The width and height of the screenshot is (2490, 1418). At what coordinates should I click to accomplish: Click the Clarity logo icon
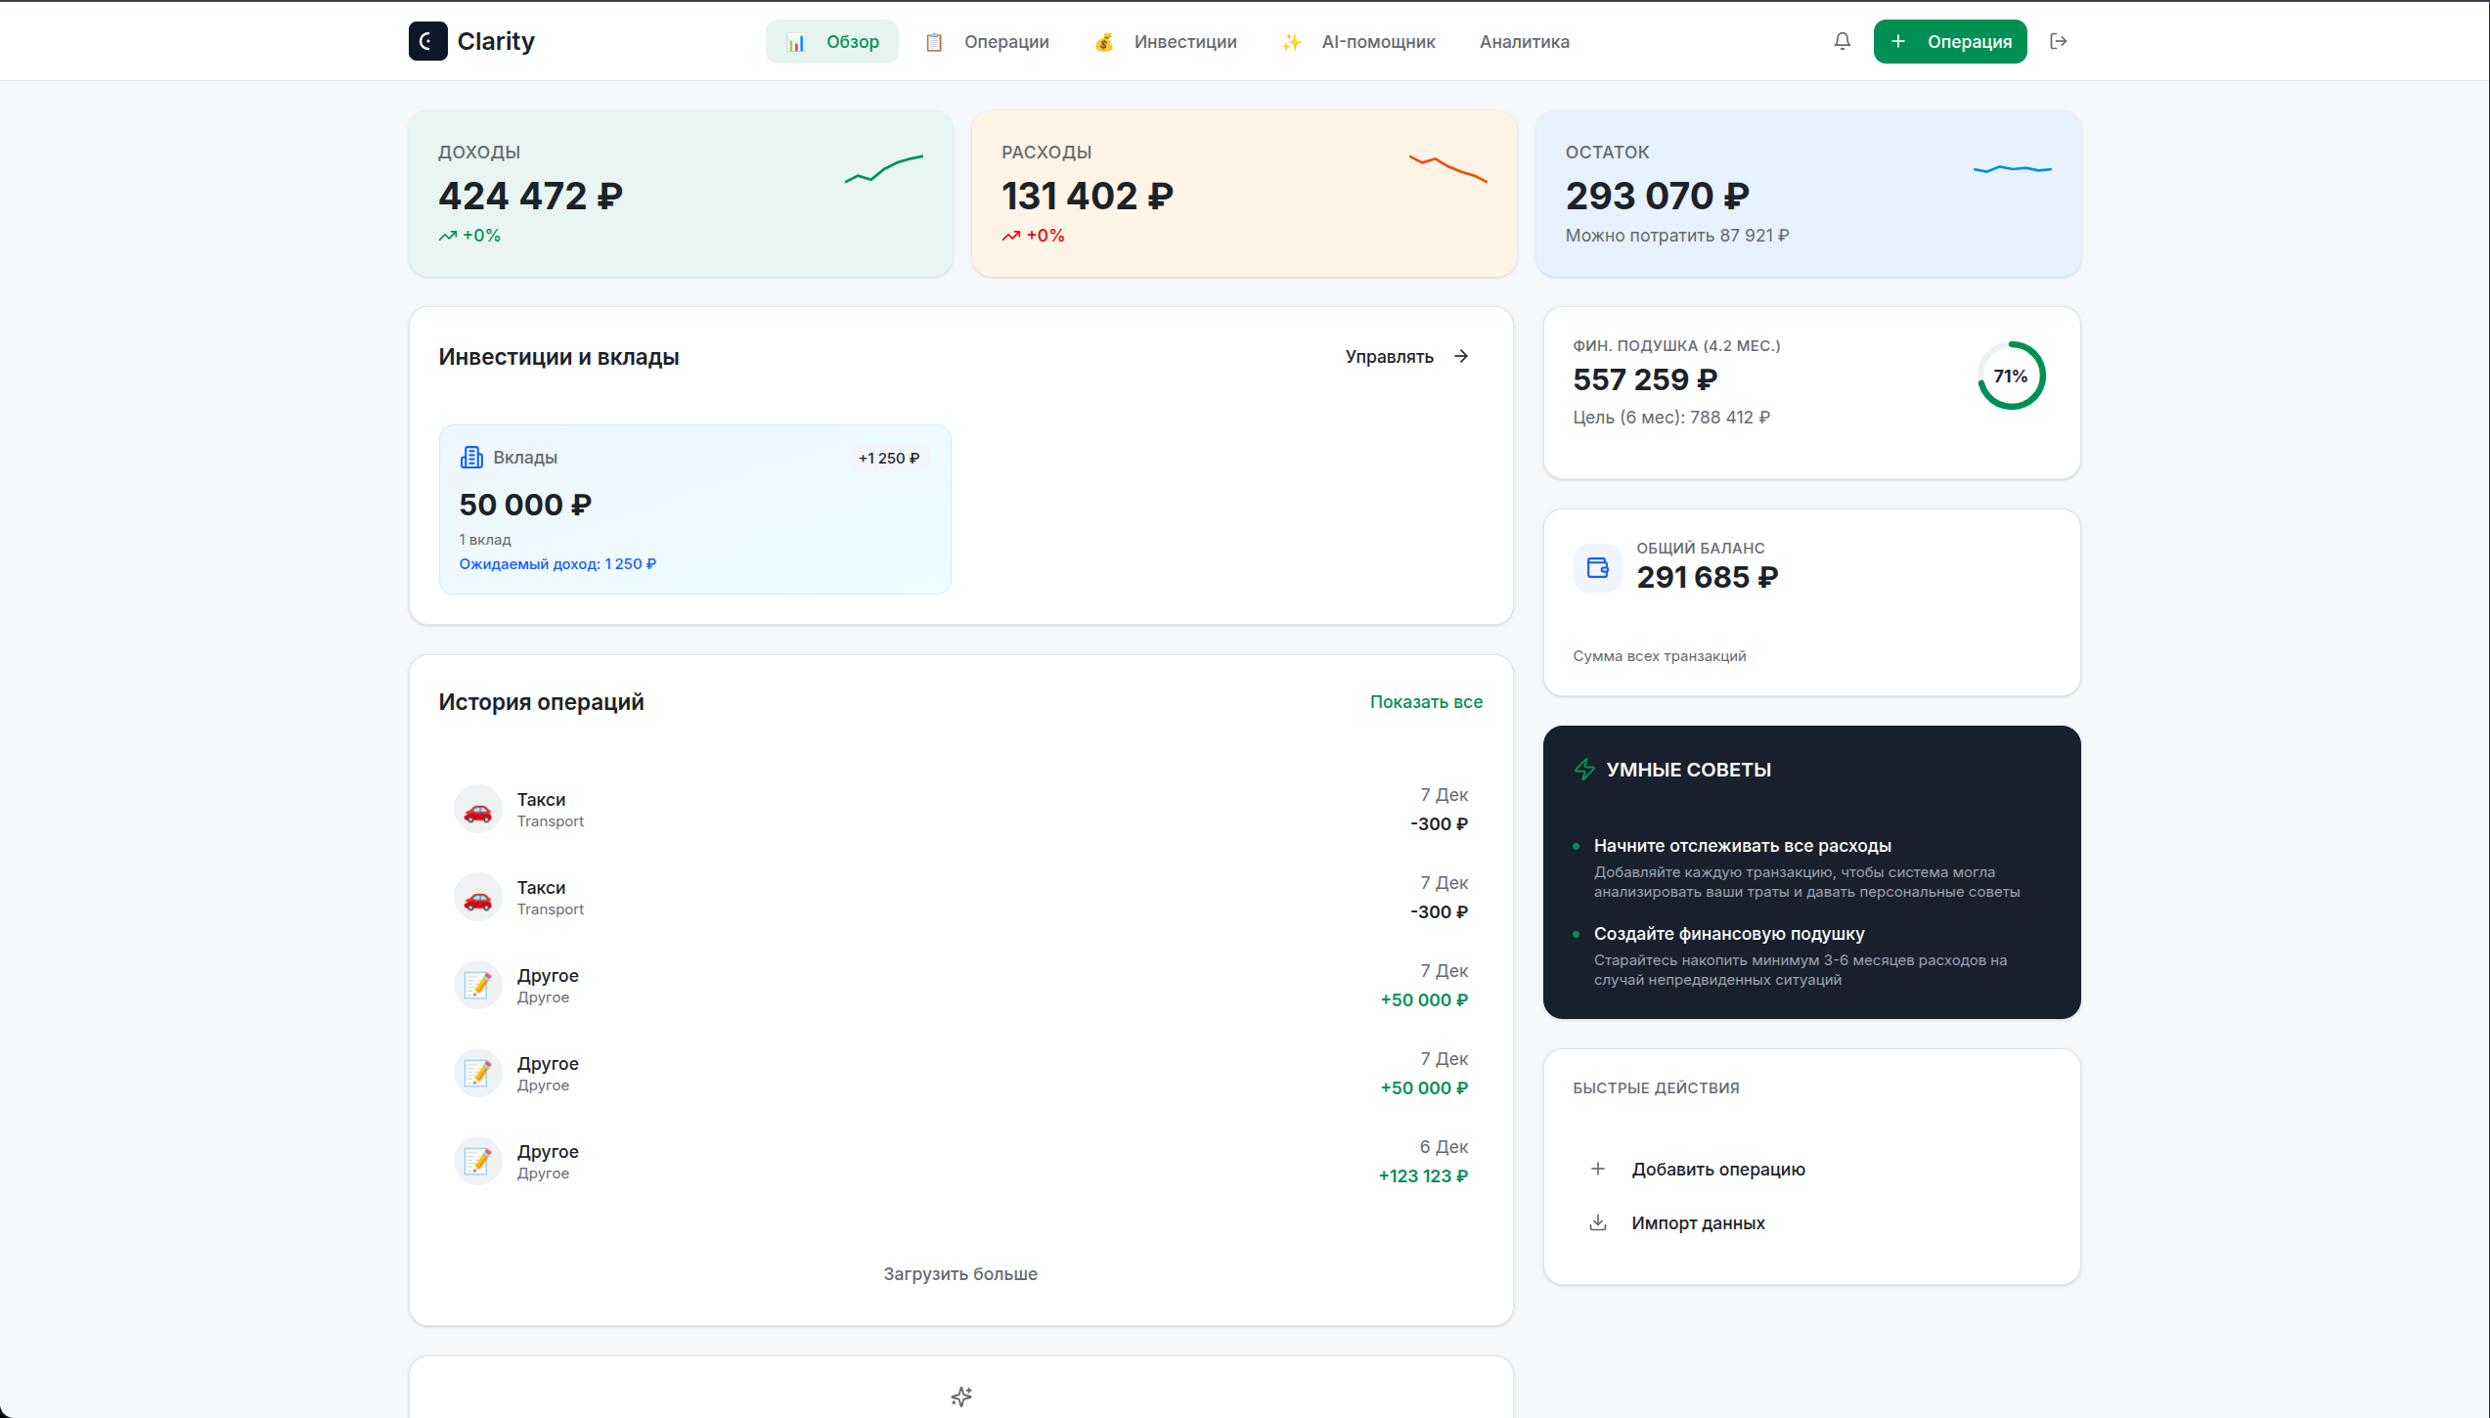tap(428, 41)
